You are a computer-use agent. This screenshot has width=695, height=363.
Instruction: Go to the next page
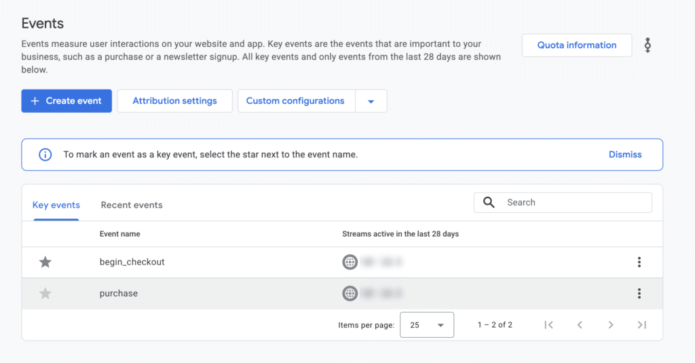pyautogui.click(x=611, y=325)
